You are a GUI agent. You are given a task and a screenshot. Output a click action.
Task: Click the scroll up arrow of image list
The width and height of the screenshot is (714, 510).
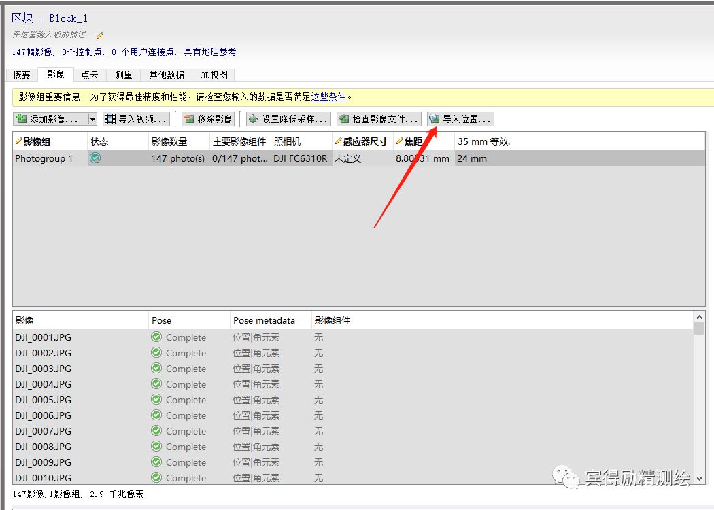coord(700,317)
